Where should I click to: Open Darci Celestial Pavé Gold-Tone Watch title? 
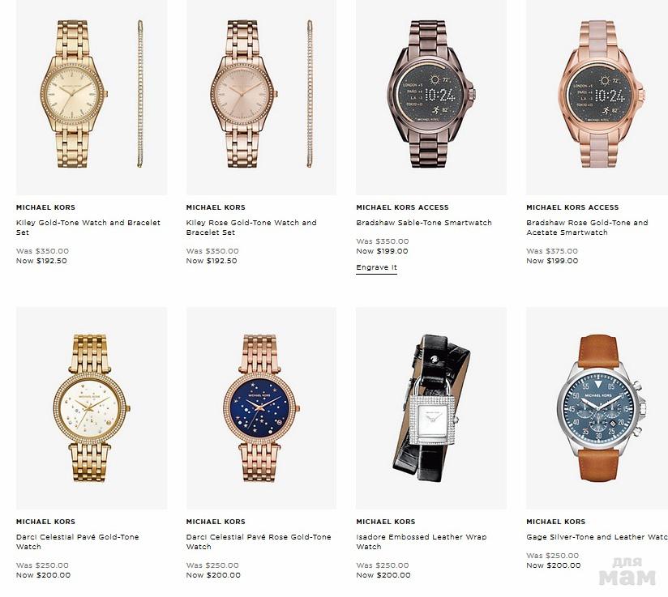78,542
